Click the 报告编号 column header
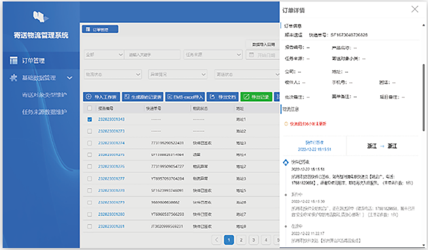This screenshot has width=428, height=250. [106, 108]
